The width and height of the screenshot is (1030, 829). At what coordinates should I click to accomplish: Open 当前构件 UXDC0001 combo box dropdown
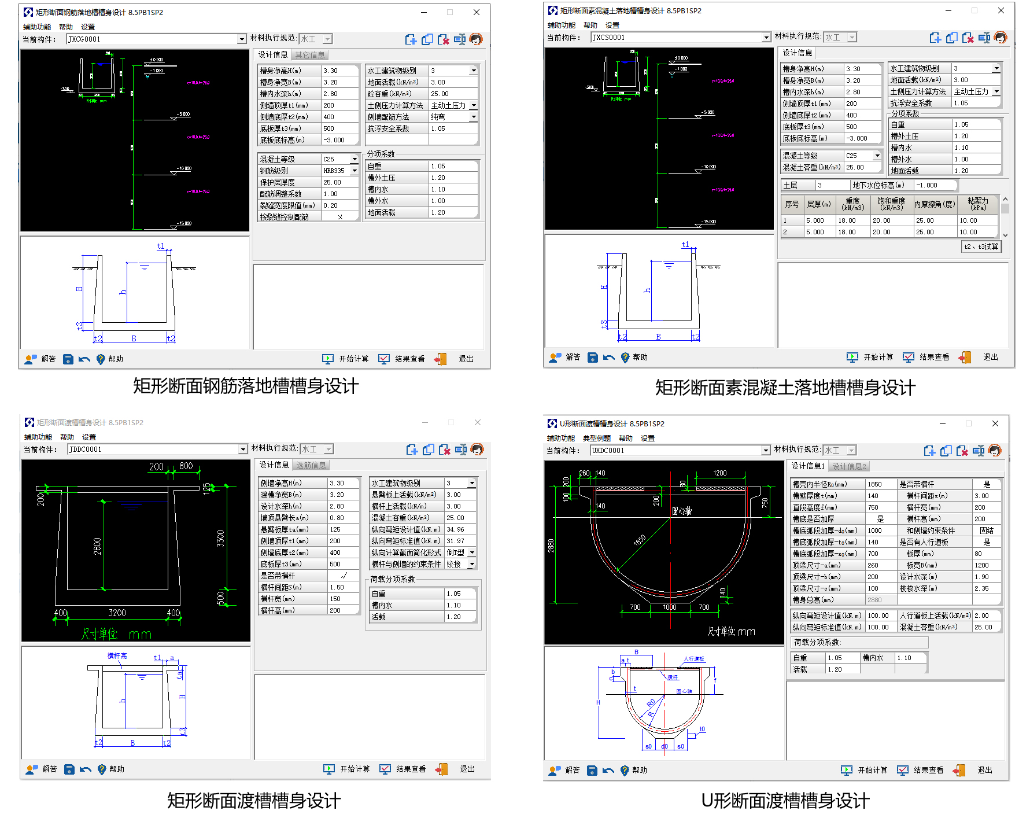[x=766, y=451]
